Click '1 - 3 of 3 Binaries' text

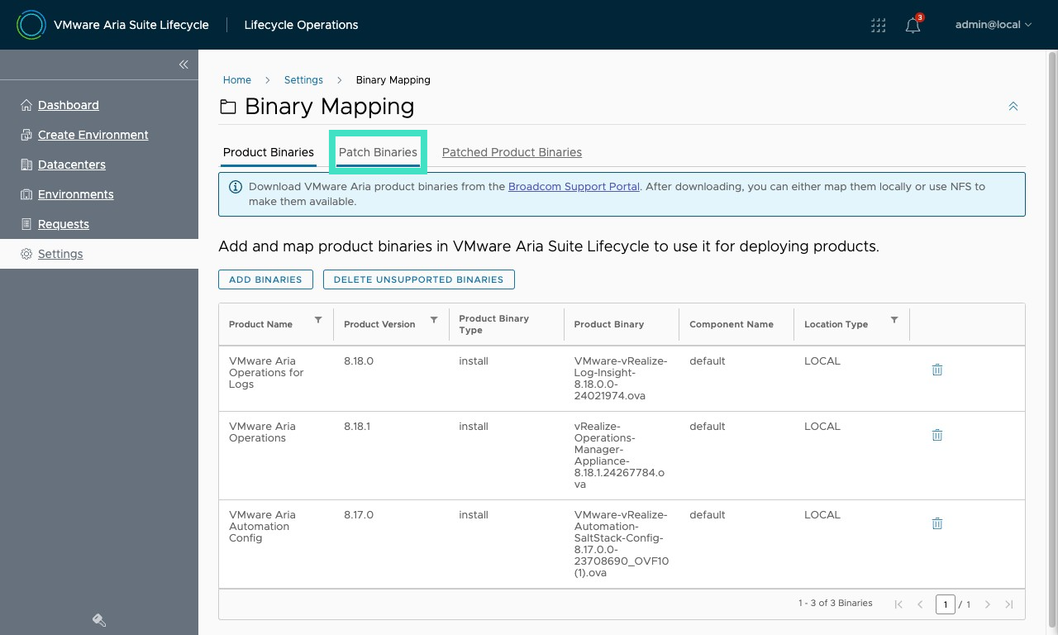coord(836,604)
